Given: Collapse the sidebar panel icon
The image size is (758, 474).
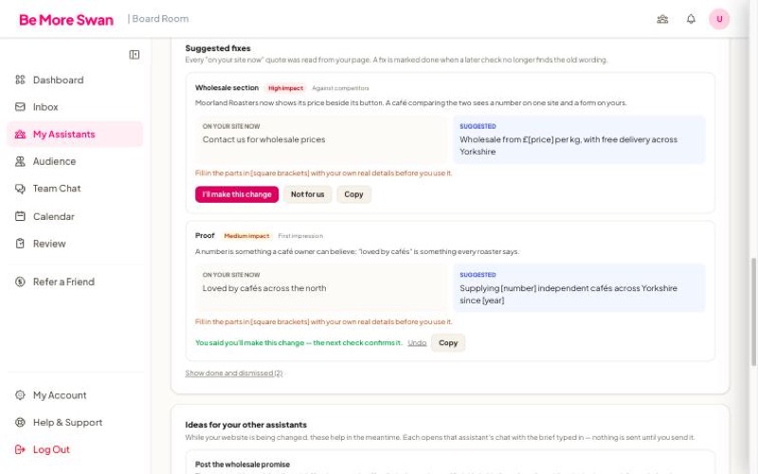Looking at the screenshot, I should [135, 55].
